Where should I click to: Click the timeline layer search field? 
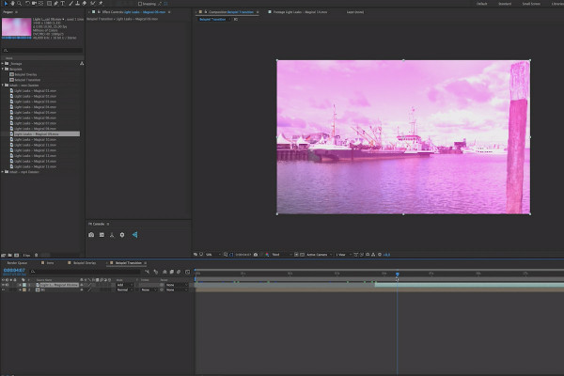[85, 272]
